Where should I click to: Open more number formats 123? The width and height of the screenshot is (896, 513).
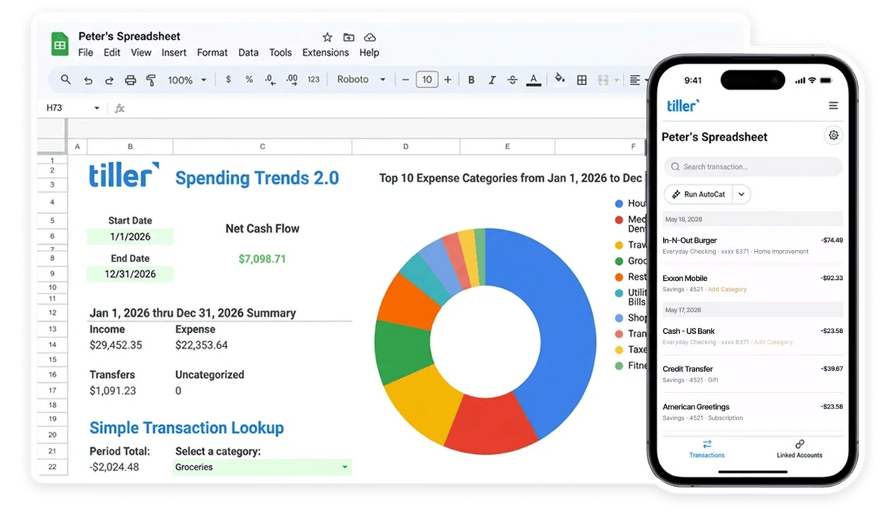[x=314, y=79]
